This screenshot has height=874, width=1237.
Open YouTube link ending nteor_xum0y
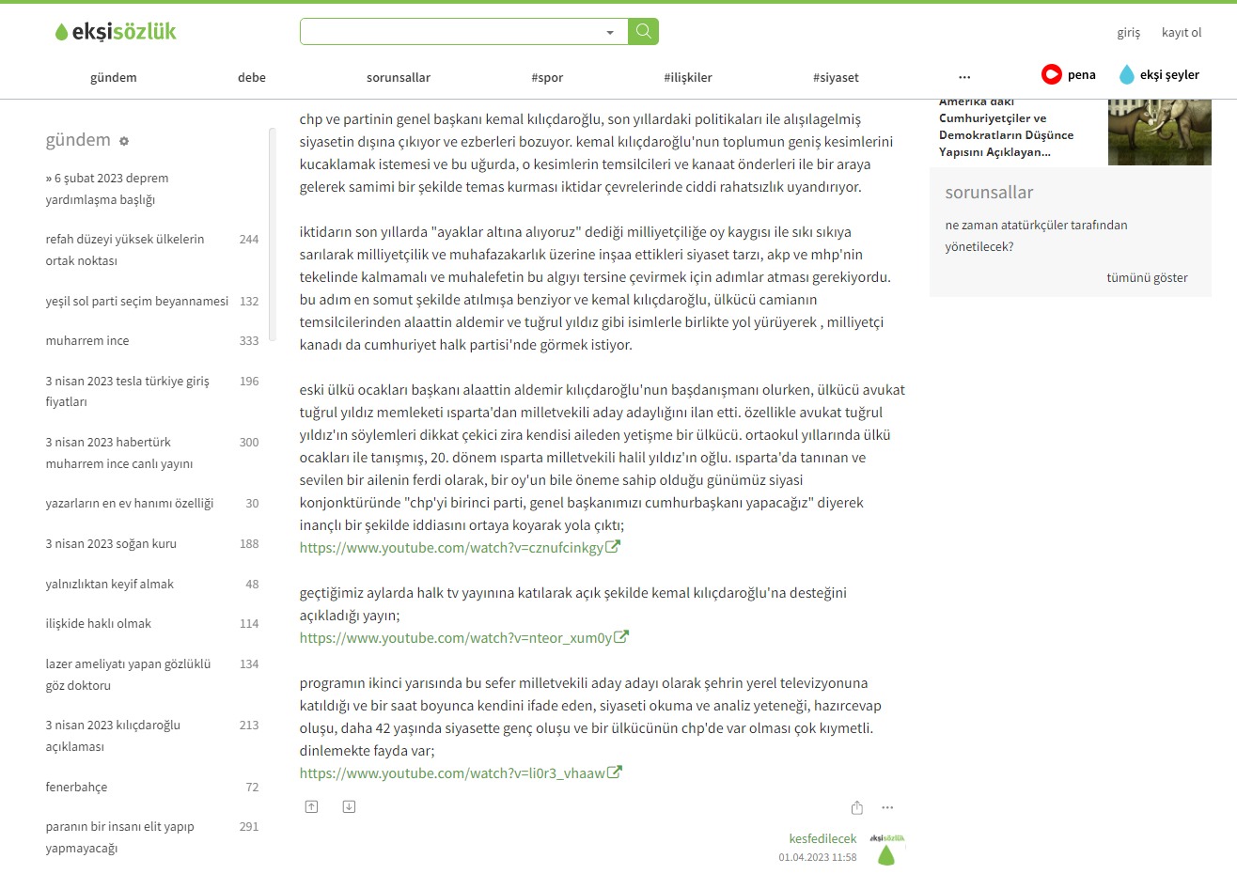click(x=464, y=638)
